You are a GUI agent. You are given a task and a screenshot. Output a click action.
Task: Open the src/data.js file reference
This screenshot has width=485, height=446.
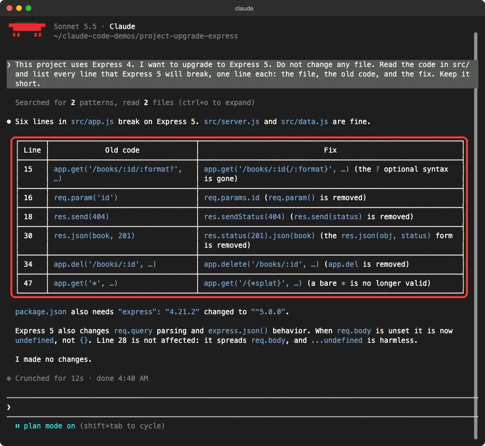304,122
